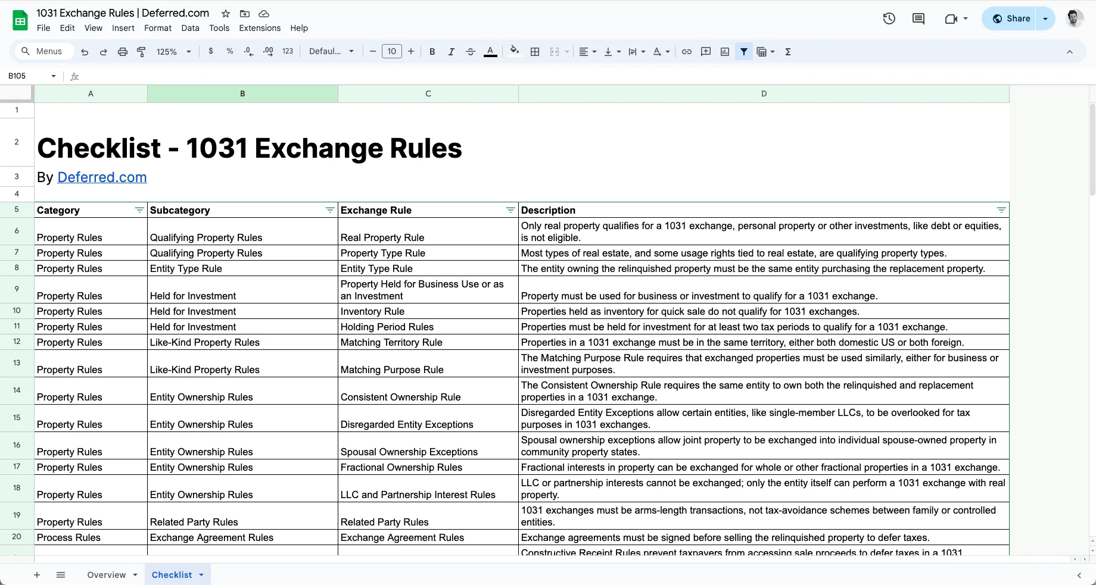Search the Menus box

(x=43, y=51)
